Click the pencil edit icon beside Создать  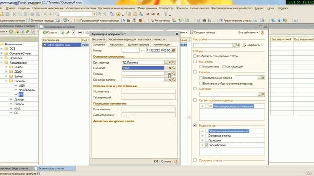point(68,33)
